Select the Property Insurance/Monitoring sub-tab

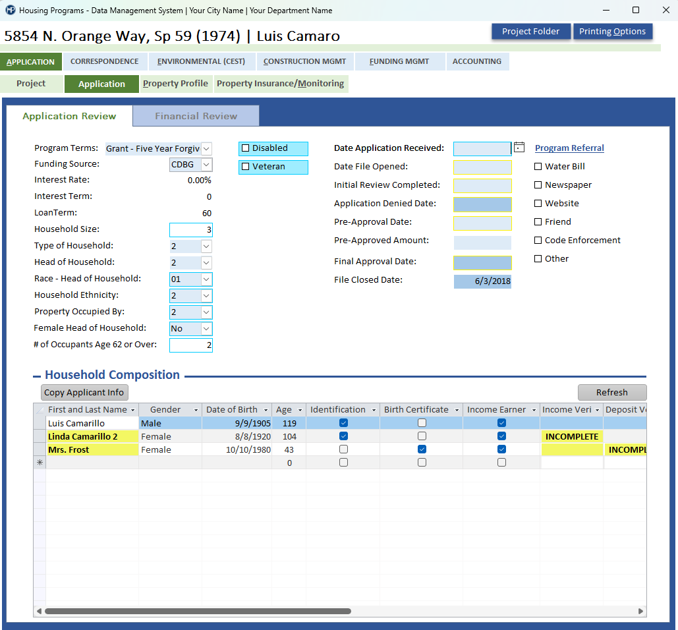[x=281, y=84]
